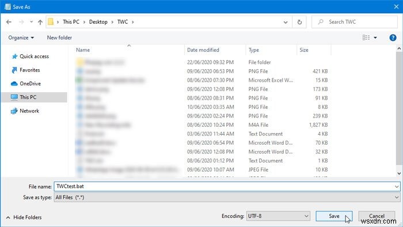Open the Encoding UTF-8 dropdown
This screenshot has width=403, height=227.
pos(278,216)
